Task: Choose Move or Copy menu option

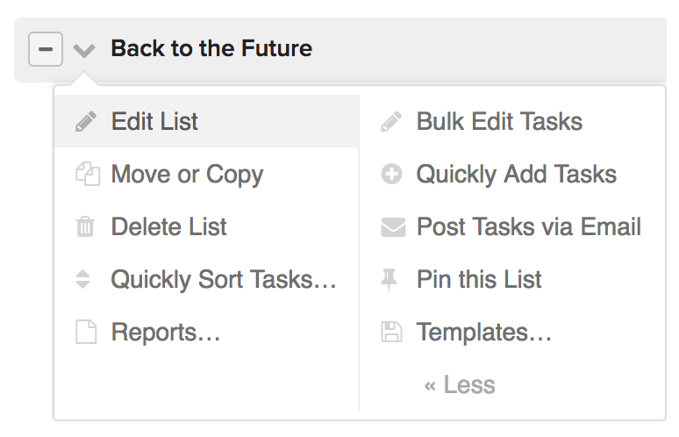Action: click(x=187, y=175)
